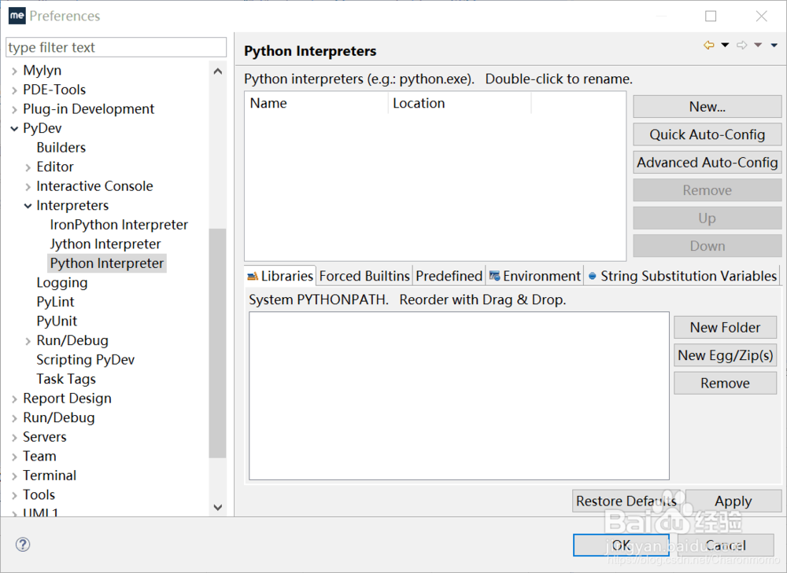This screenshot has width=787, height=573.
Task: Click the New Egg/Zip(s) button
Action: coord(725,355)
